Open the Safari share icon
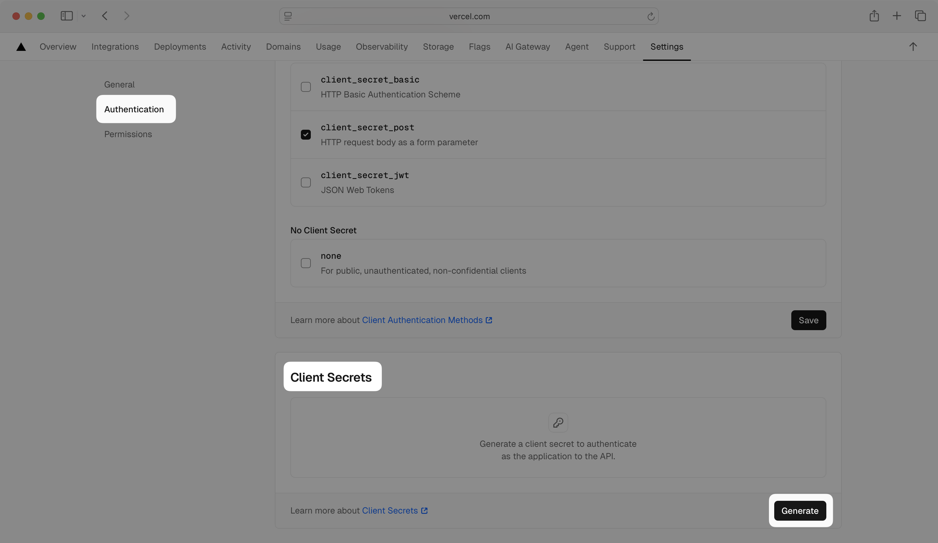938x543 pixels. [874, 16]
